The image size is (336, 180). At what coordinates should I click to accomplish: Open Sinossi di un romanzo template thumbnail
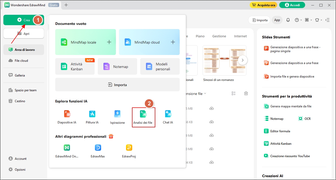225,60
